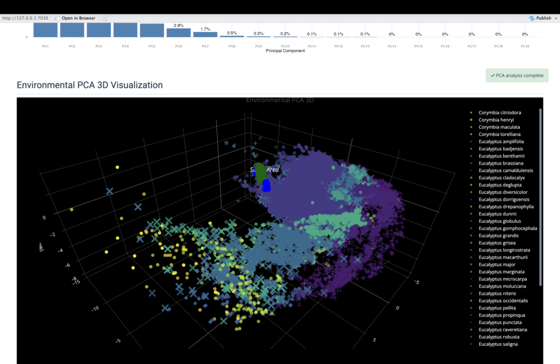Expand the Publish dropdown arrow

[556, 18]
